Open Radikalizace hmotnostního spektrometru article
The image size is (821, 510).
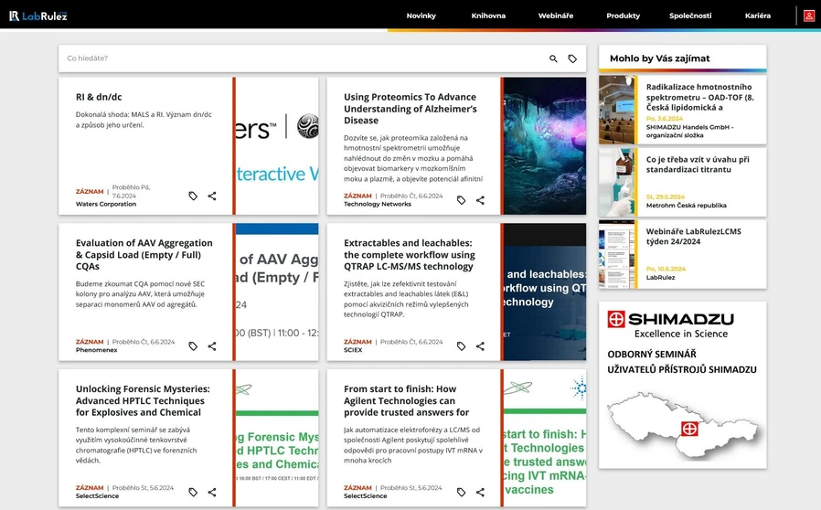[700, 97]
